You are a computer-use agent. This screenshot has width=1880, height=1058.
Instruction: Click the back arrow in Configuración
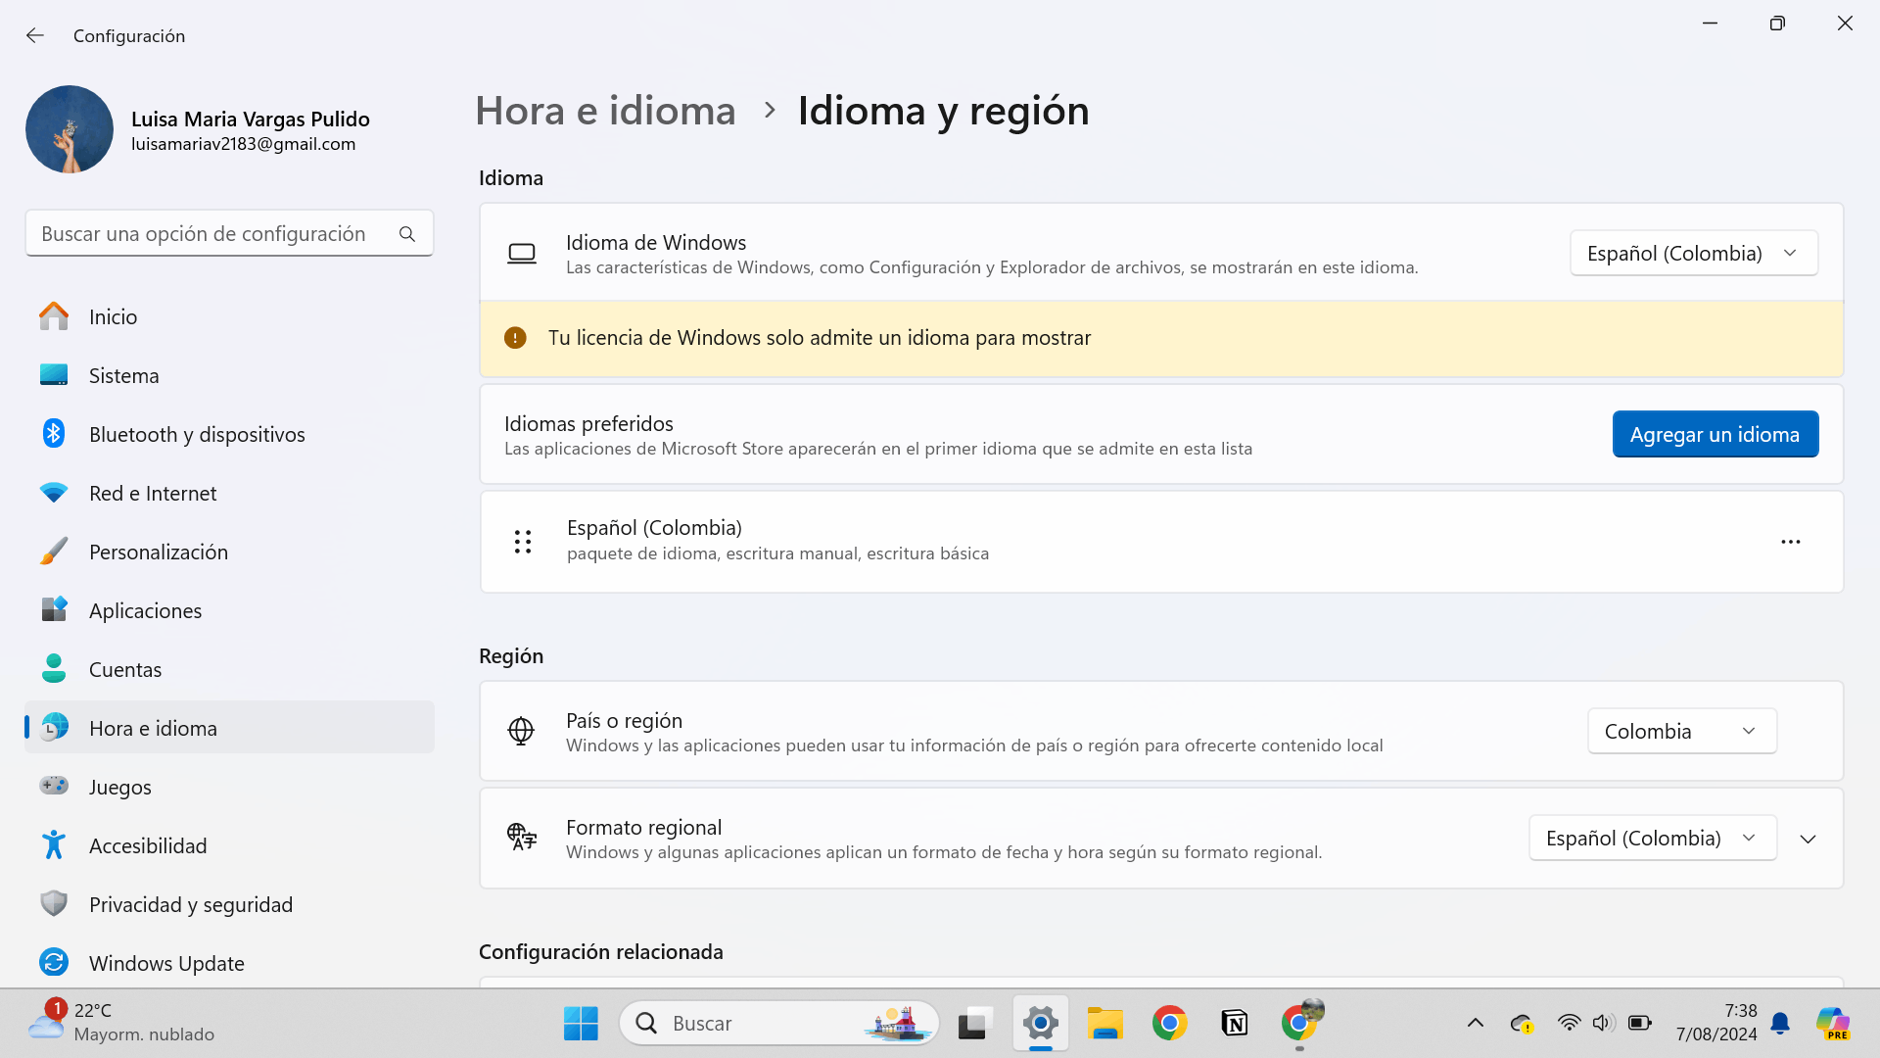click(35, 35)
